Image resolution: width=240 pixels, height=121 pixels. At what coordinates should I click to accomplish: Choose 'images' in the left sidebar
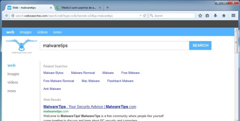pyautogui.click(x=13, y=74)
